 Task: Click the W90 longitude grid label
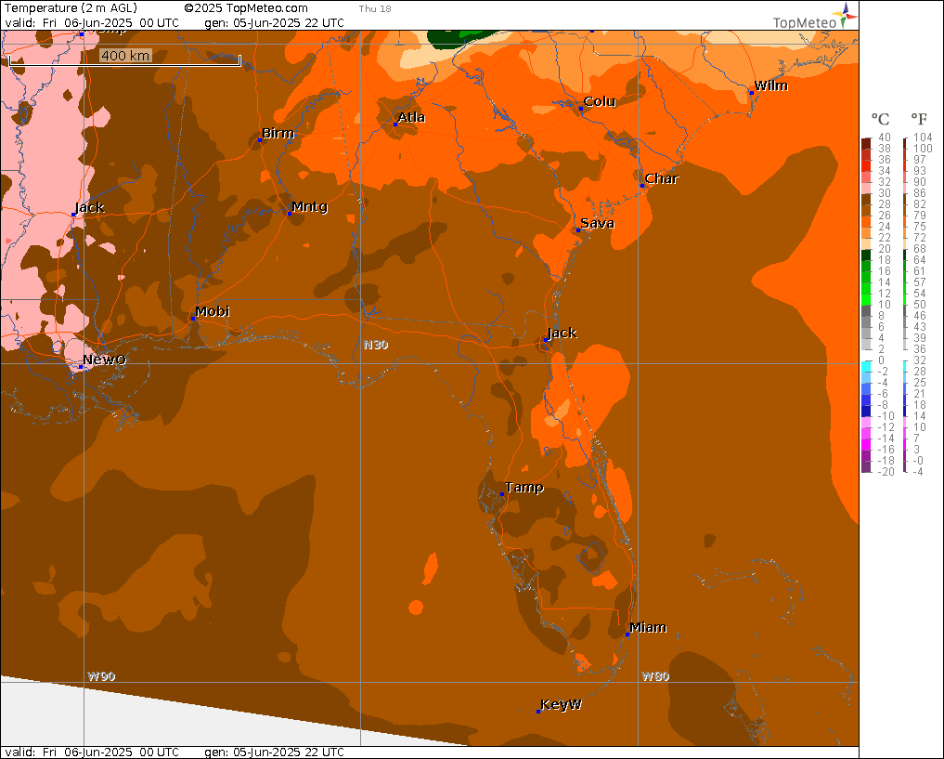pos(101,676)
